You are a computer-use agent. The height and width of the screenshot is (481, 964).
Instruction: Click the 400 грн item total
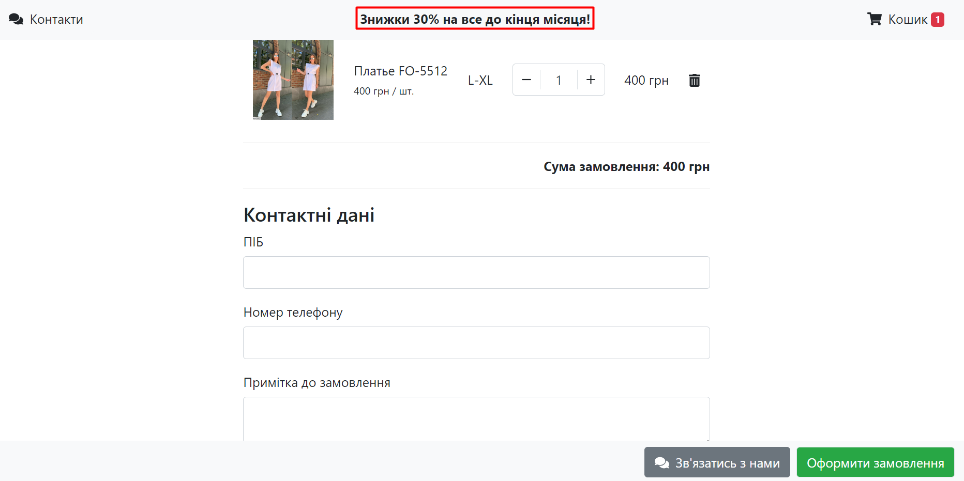click(x=646, y=81)
